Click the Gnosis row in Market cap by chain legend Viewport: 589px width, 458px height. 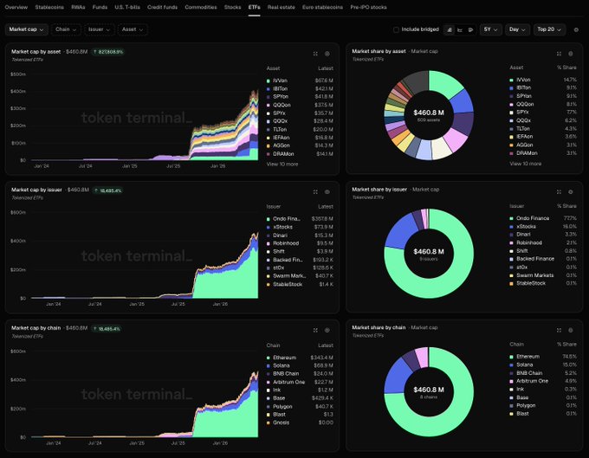click(x=300, y=423)
